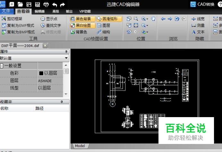Open the CAD转换 converter
This screenshot has width=222, height=152.
[202, 4]
